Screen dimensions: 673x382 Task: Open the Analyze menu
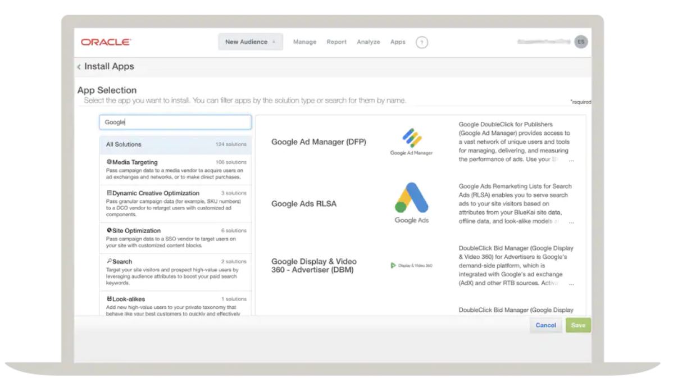(369, 42)
